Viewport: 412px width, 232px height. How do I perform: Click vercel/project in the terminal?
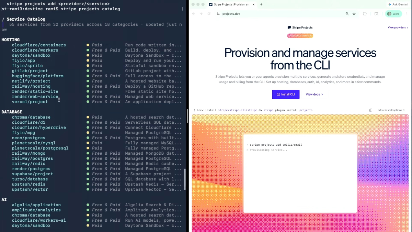[x=30, y=102]
